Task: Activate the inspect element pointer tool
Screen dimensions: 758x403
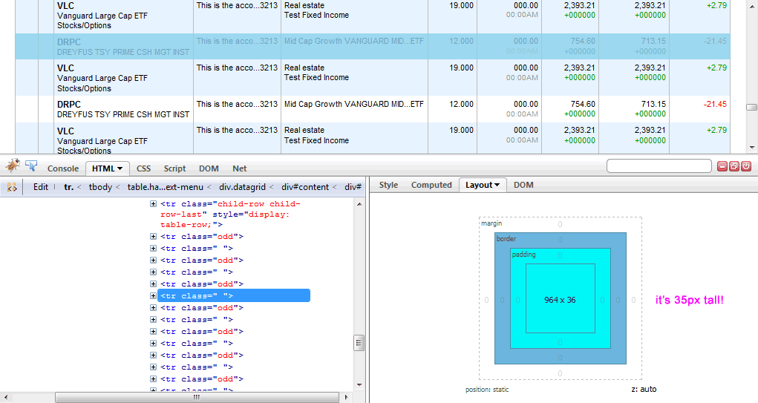Action: (x=31, y=166)
